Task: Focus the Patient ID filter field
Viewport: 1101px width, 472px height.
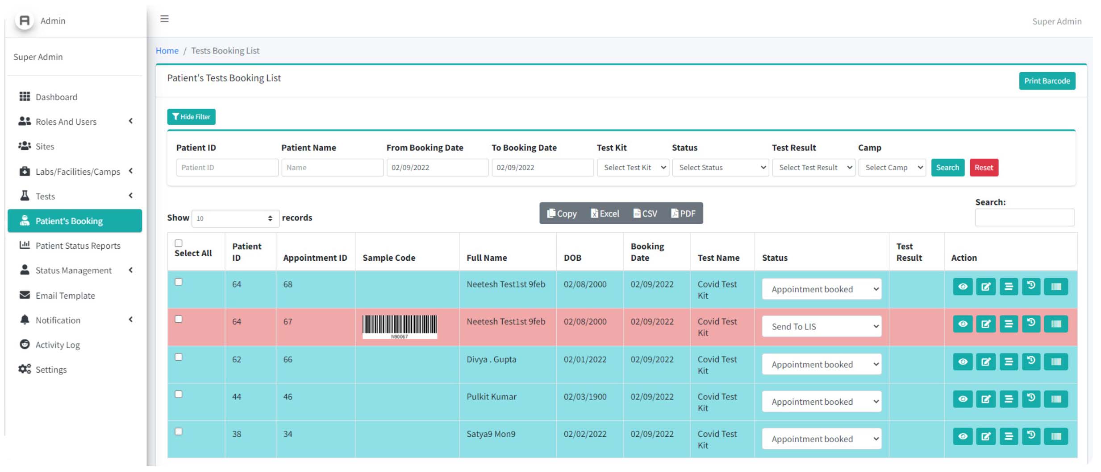Action: coord(227,168)
